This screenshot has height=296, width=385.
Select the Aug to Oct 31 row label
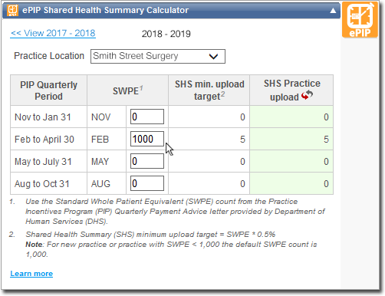(x=42, y=184)
